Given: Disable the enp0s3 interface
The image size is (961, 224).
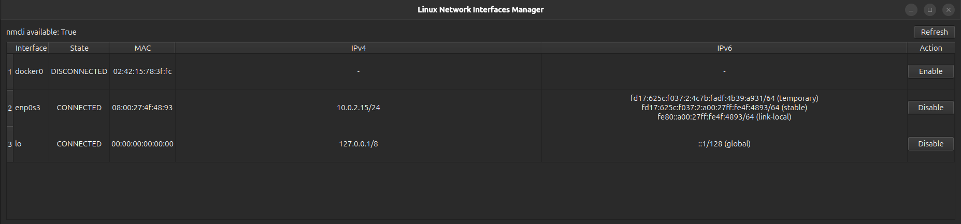Looking at the screenshot, I should pyautogui.click(x=930, y=108).
